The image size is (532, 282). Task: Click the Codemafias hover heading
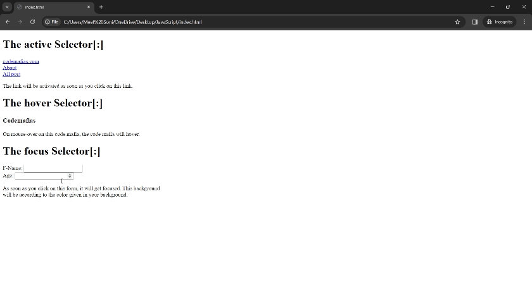19,121
